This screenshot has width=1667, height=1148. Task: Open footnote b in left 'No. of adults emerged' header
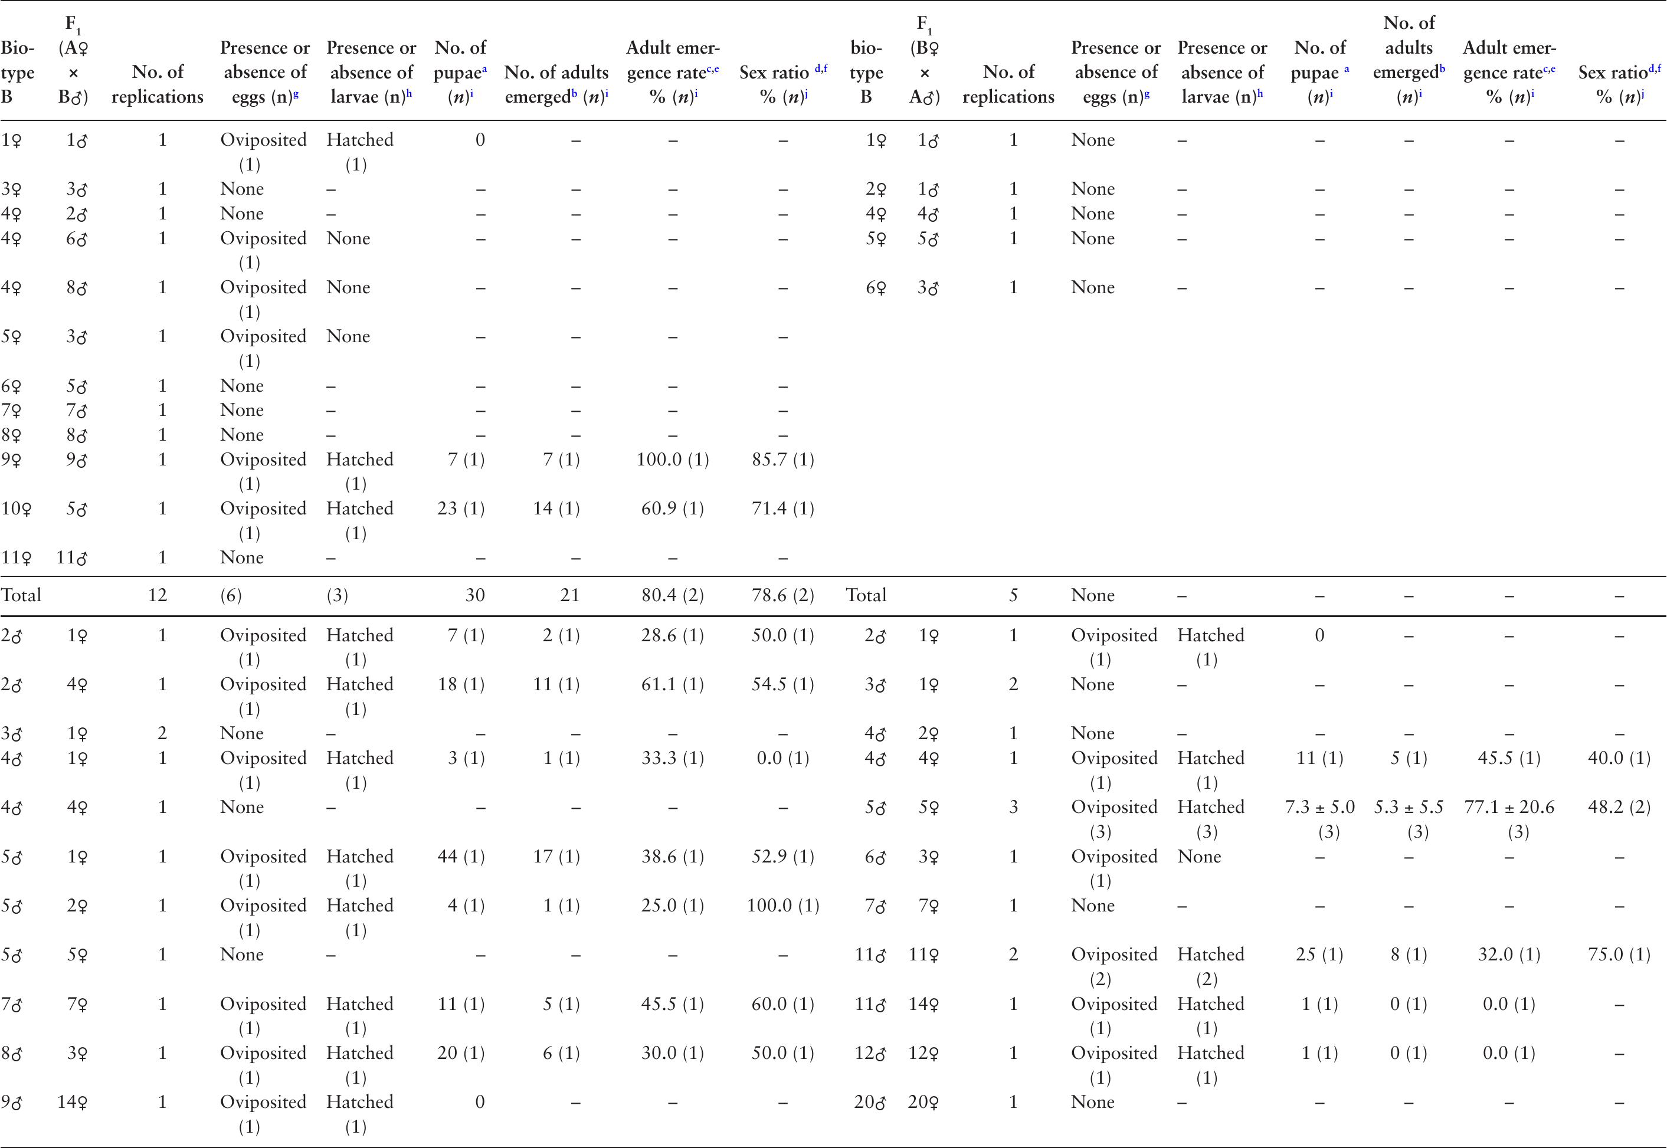click(x=574, y=94)
